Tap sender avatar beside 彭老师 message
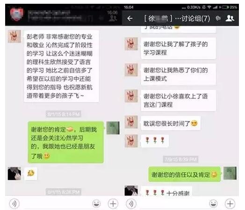 pyautogui.click(x=14, y=37)
